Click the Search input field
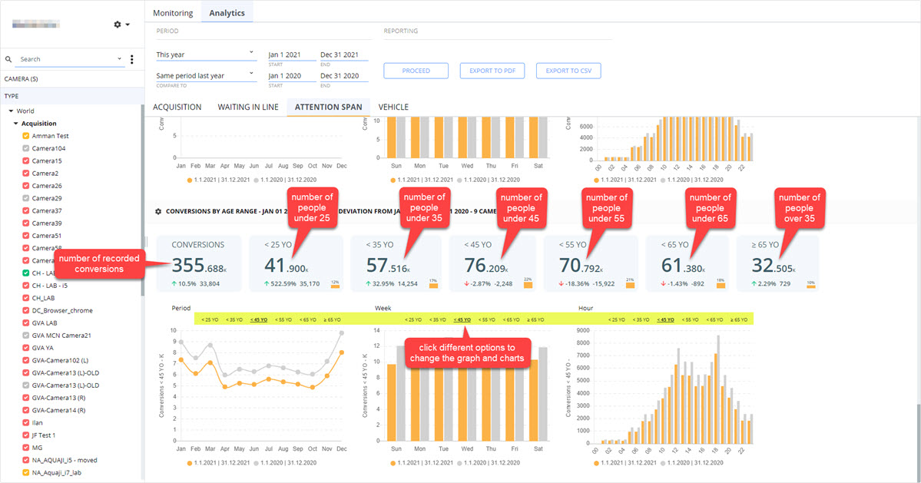Screen dimensions: 921x483 pos(69,59)
